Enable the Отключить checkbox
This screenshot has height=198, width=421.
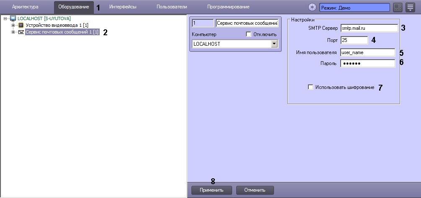(x=248, y=34)
